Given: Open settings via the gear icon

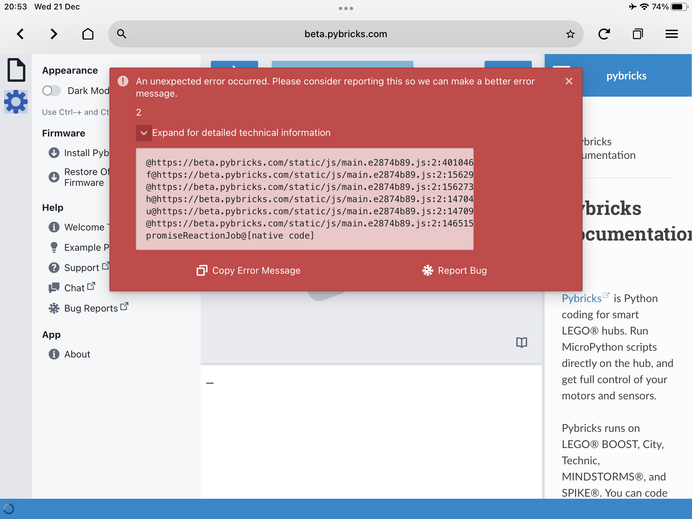Looking at the screenshot, I should pyautogui.click(x=16, y=101).
